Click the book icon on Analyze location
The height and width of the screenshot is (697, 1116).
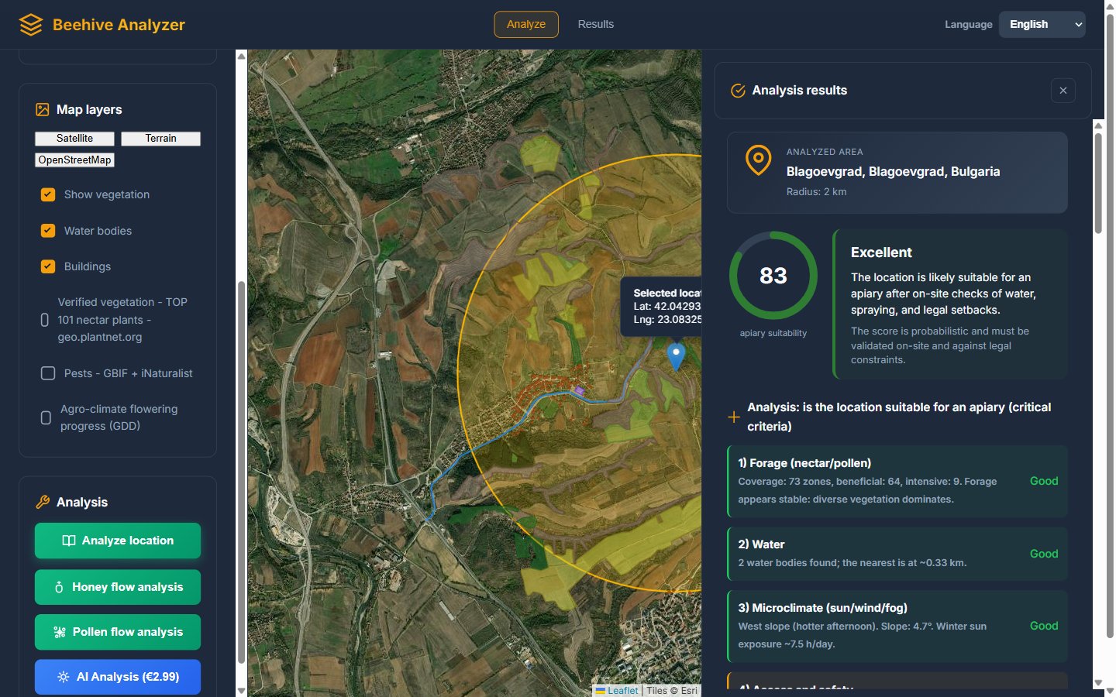pyautogui.click(x=69, y=541)
